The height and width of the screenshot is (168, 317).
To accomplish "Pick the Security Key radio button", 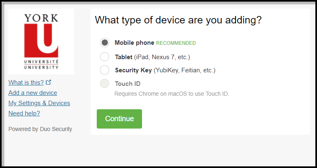I will click(x=105, y=70).
